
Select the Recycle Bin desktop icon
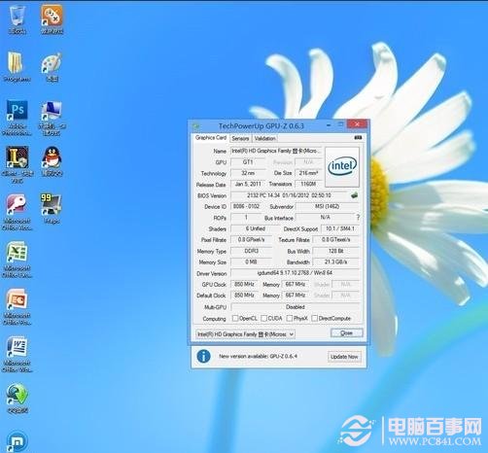[x=17, y=18]
